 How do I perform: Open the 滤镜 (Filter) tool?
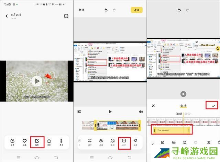tap(101, 142)
